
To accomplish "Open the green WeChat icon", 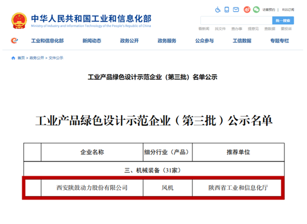I will coord(256,10).
